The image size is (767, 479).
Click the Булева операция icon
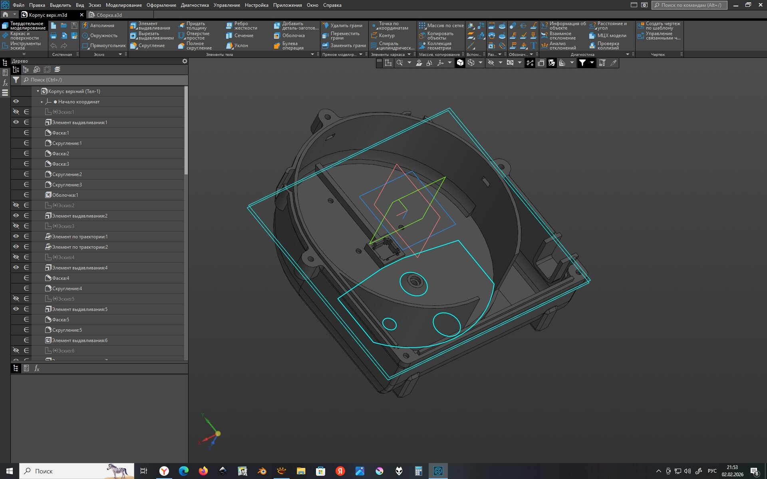point(277,46)
